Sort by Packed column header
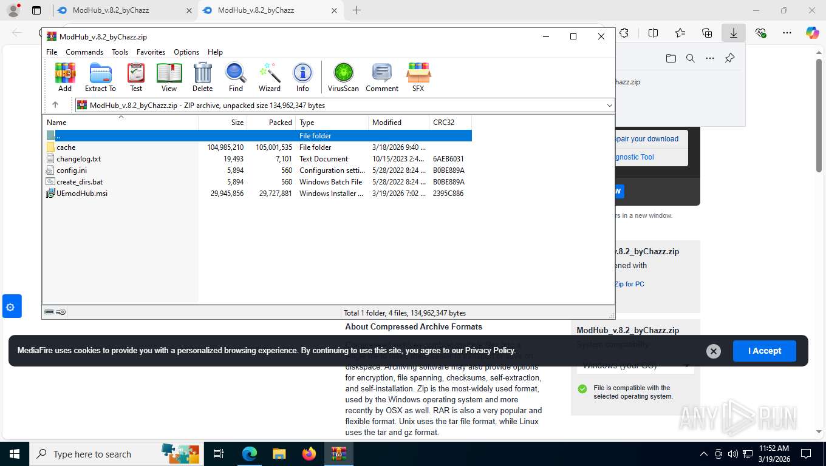The height and width of the screenshot is (466, 826). click(x=271, y=123)
